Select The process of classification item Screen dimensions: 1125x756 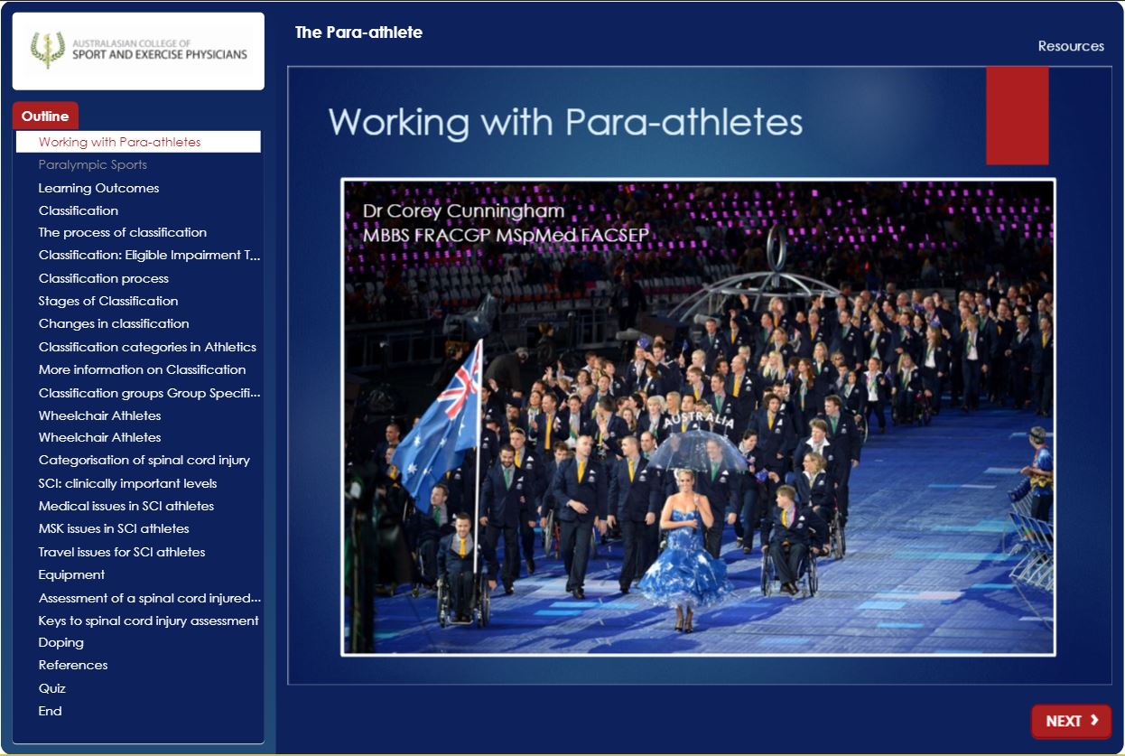tap(123, 232)
